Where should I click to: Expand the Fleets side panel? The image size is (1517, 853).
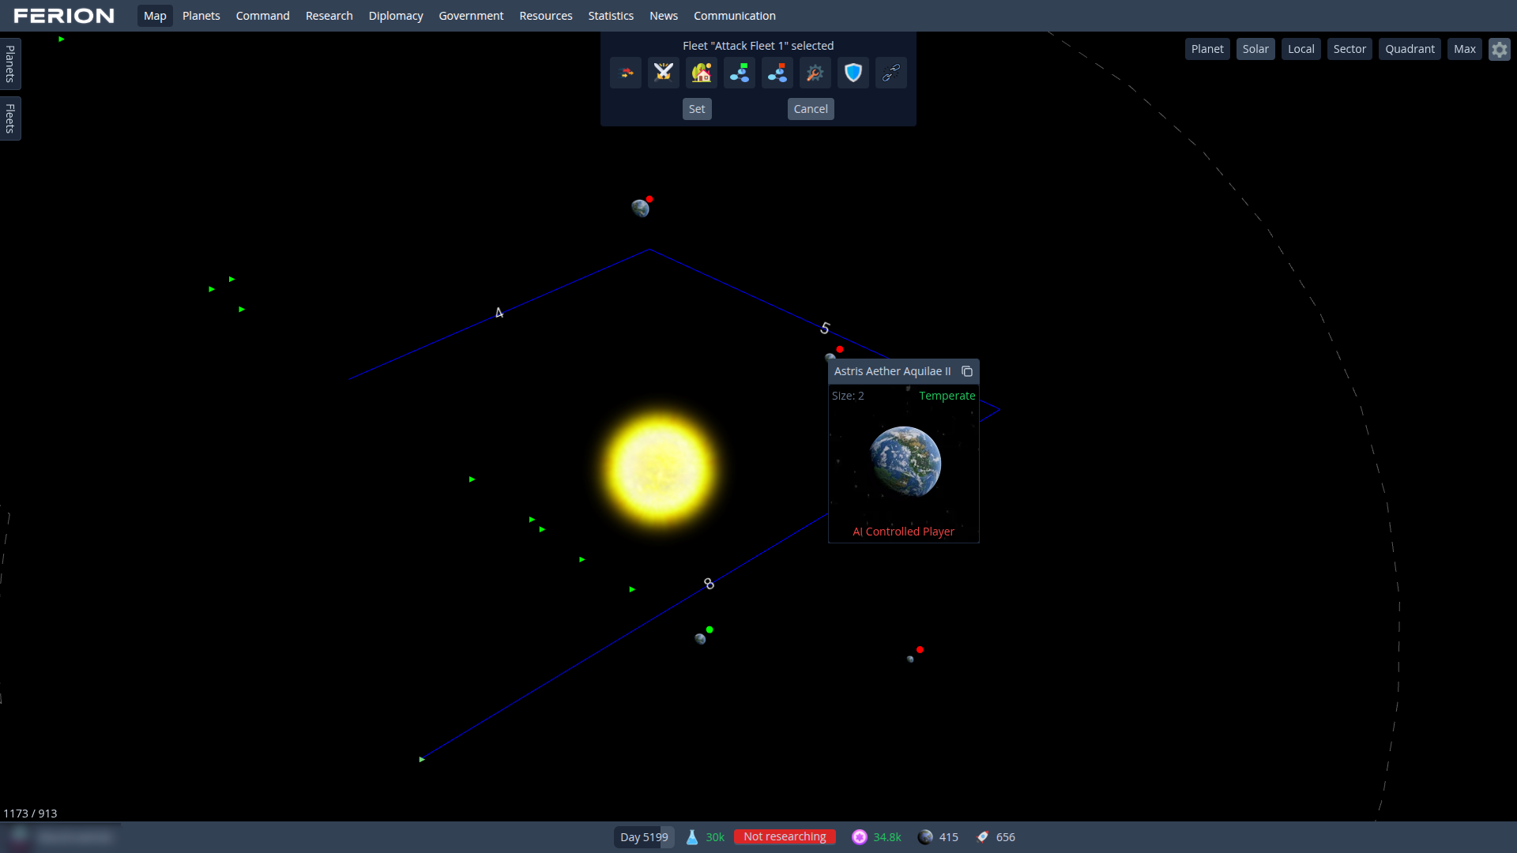[10, 118]
